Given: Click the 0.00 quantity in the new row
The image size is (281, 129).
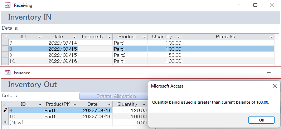Looking at the screenshot, I should tap(130, 122).
